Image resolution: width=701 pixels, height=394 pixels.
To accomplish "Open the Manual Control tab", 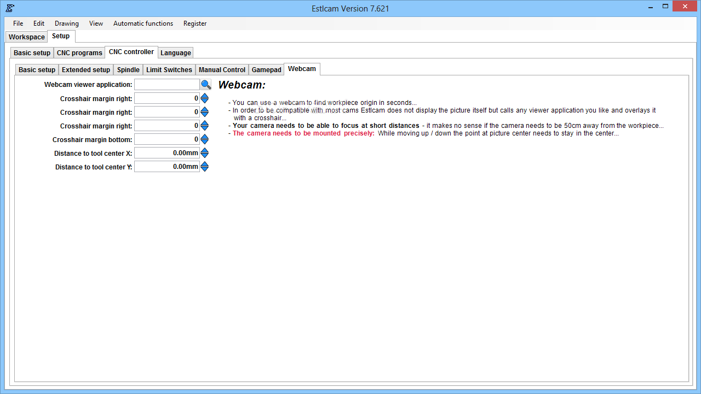I will pyautogui.click(x=222, y=70).
